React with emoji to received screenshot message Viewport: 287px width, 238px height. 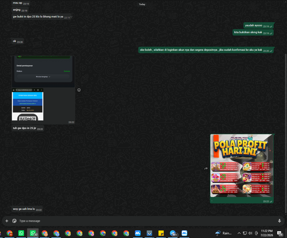click(x=79, y=90)
